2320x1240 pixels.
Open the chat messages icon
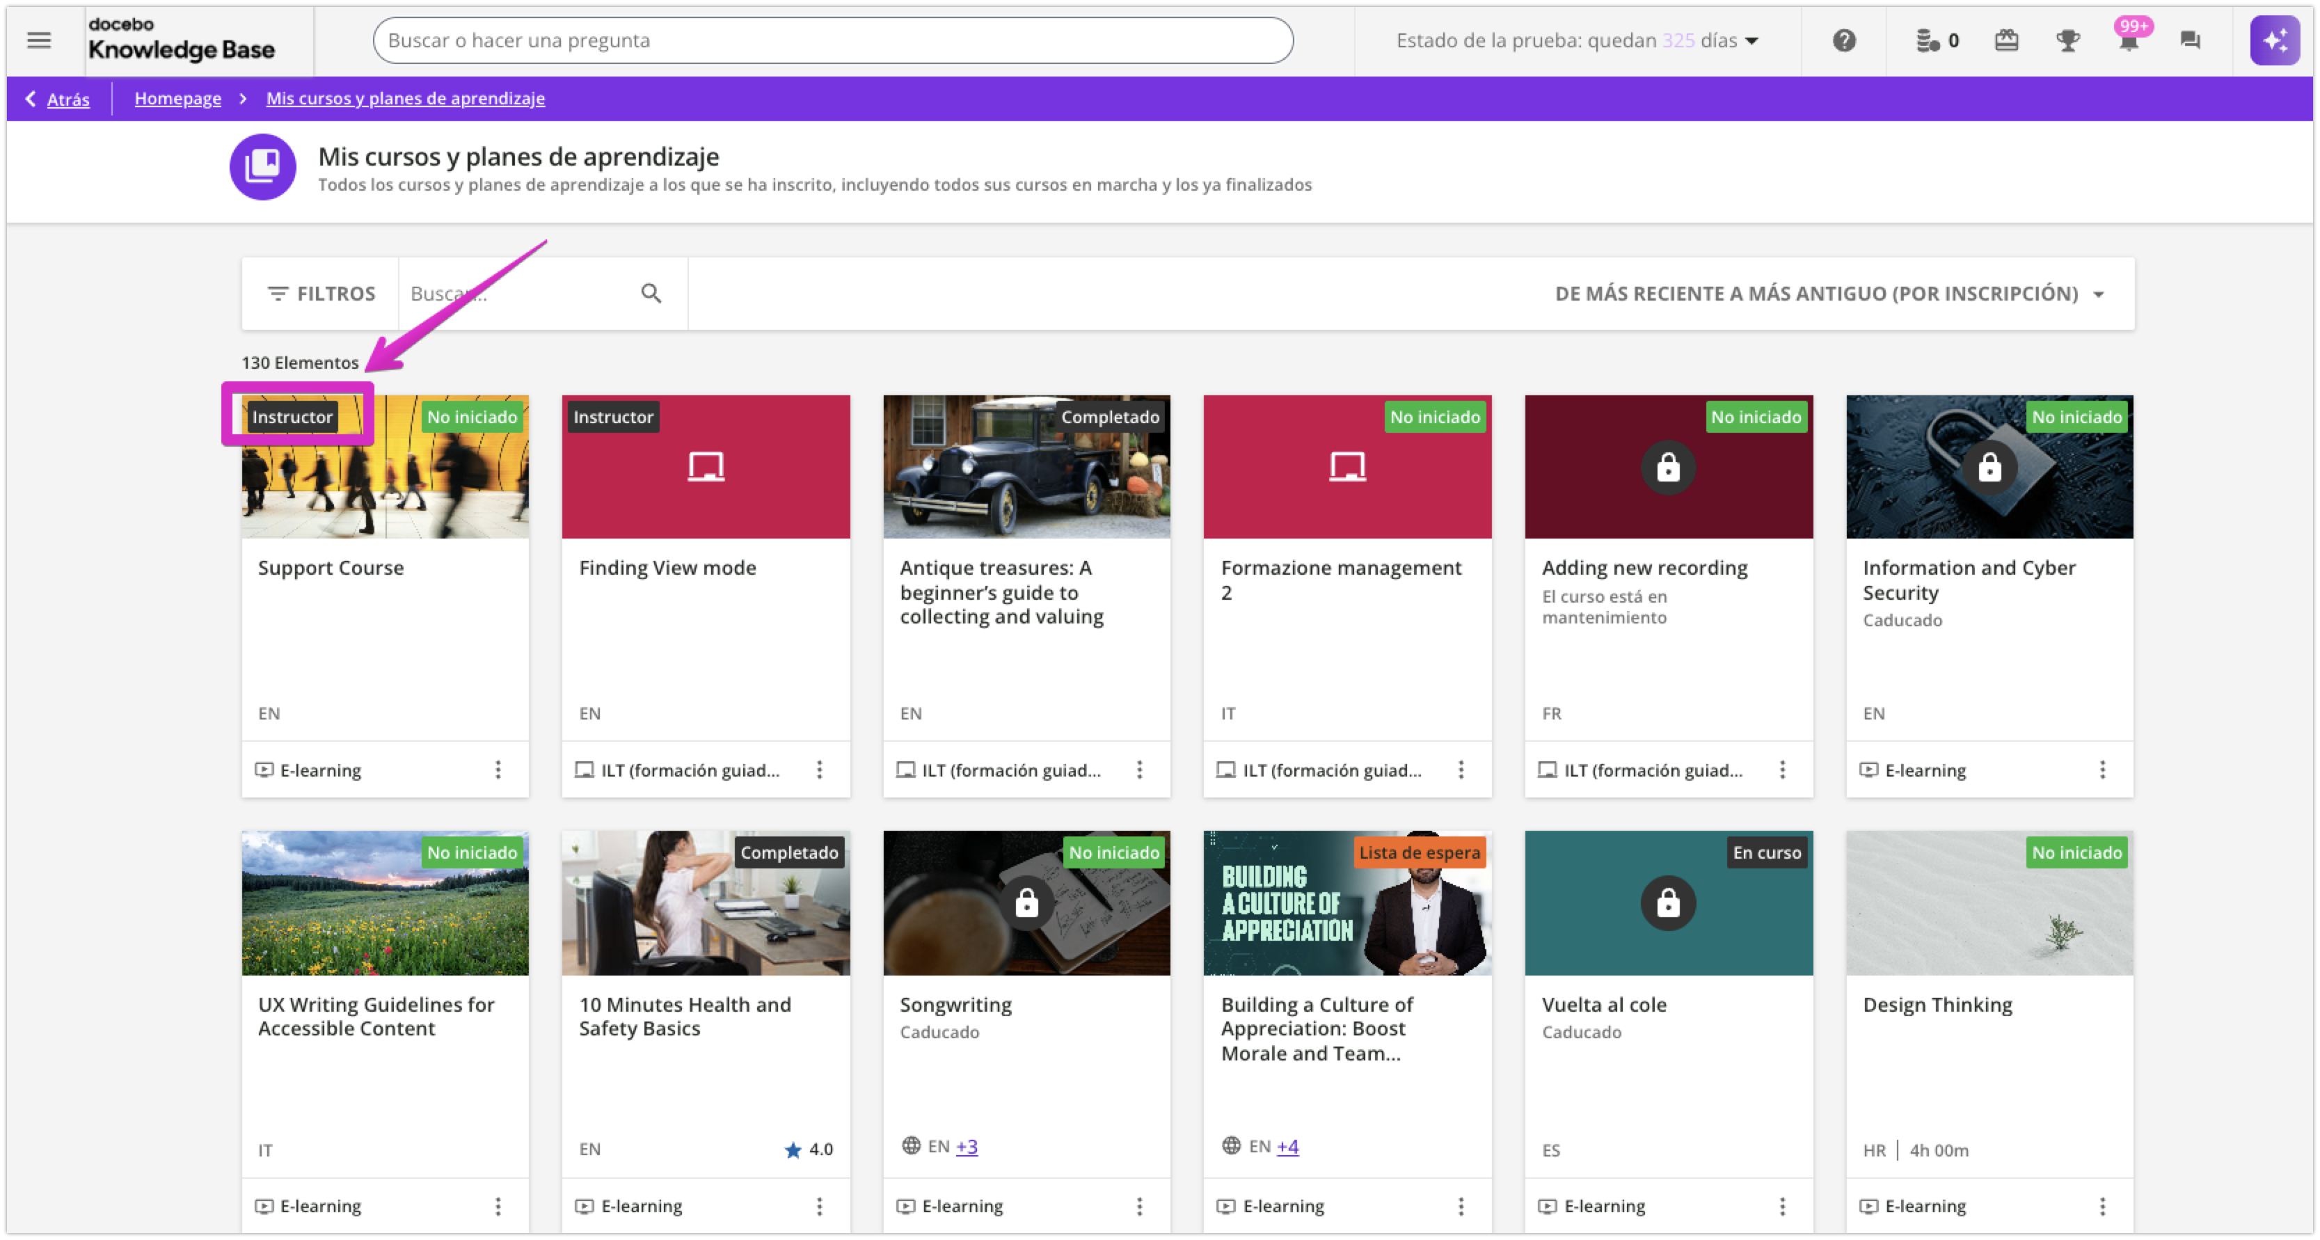(x=2189, y=40)
